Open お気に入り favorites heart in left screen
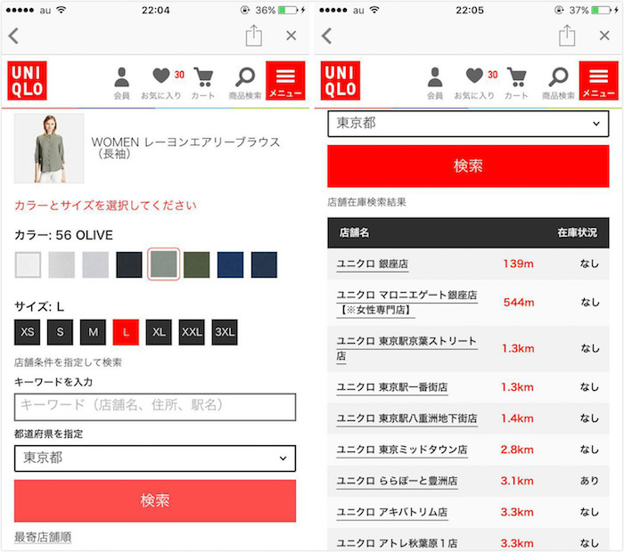This screenshot has width=624, height=552. pos(161,83)
